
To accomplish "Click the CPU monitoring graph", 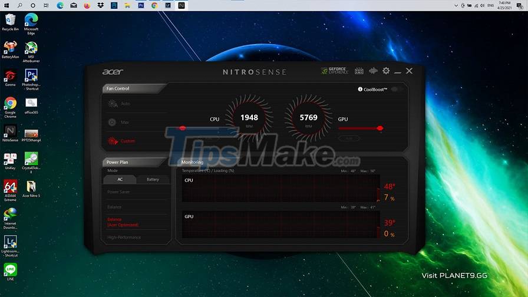I will (281, 188).
